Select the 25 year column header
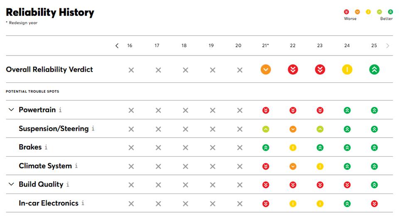This screenshot has width=405, height=218. [374, 46]
